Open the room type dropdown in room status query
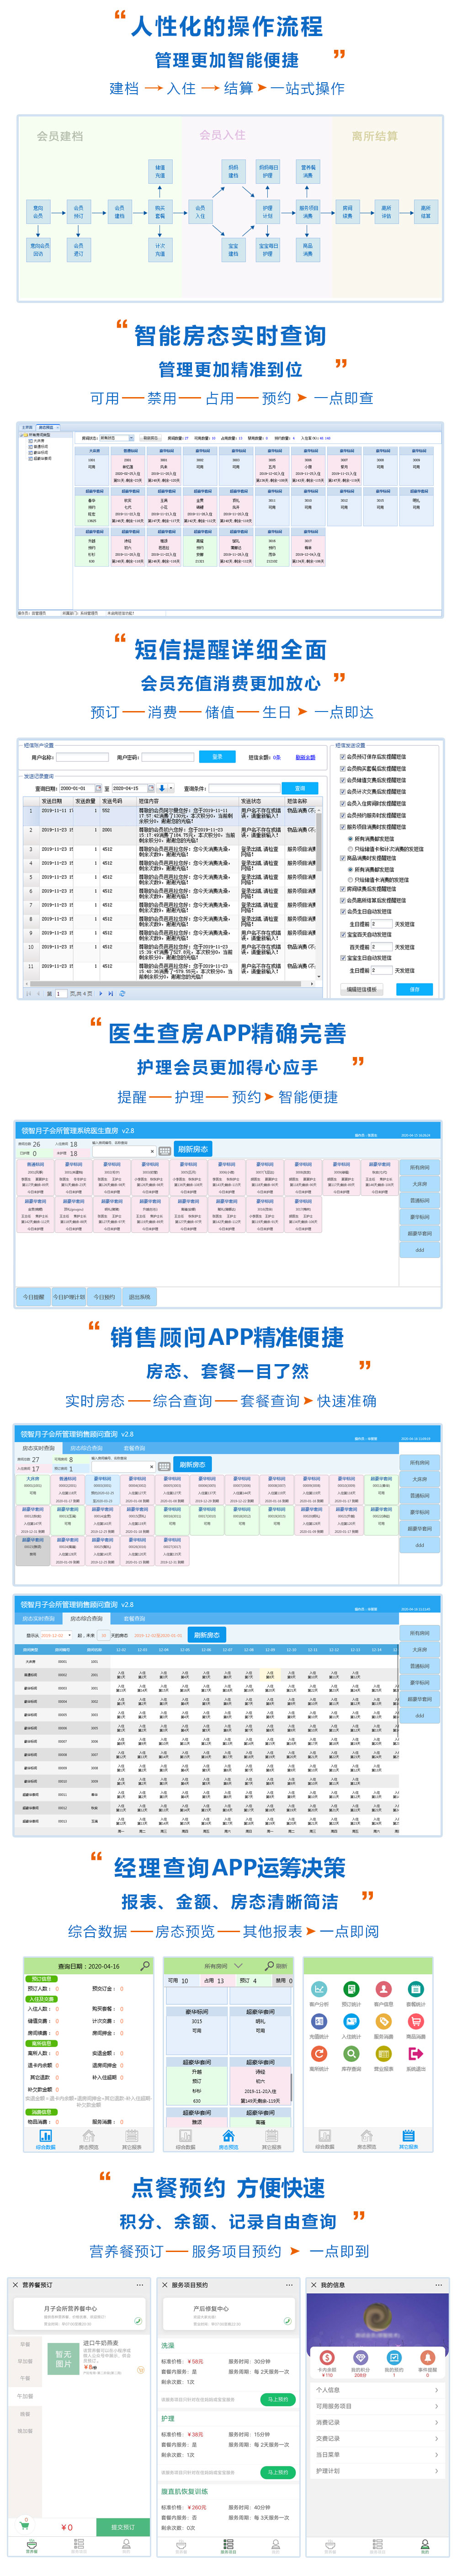457x2576 pixels. 117,437
